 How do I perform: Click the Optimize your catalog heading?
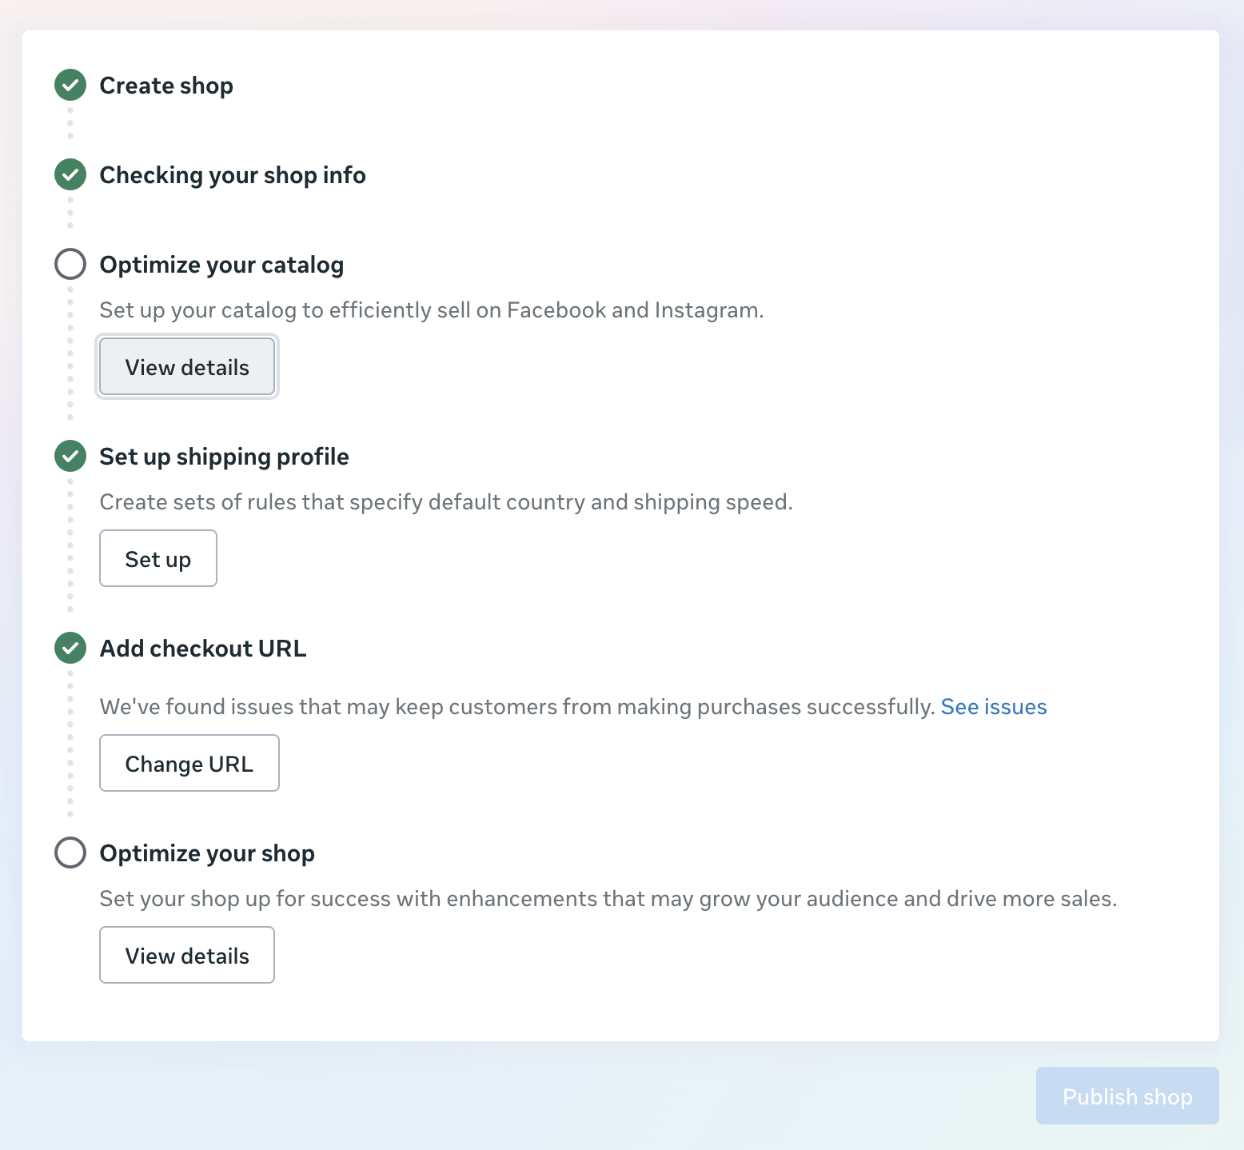pyautogui.click(x=221, y=265)
